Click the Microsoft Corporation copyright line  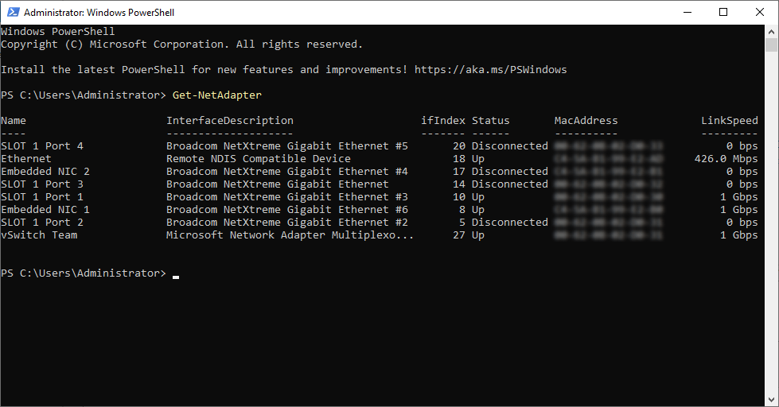point(182,45)
